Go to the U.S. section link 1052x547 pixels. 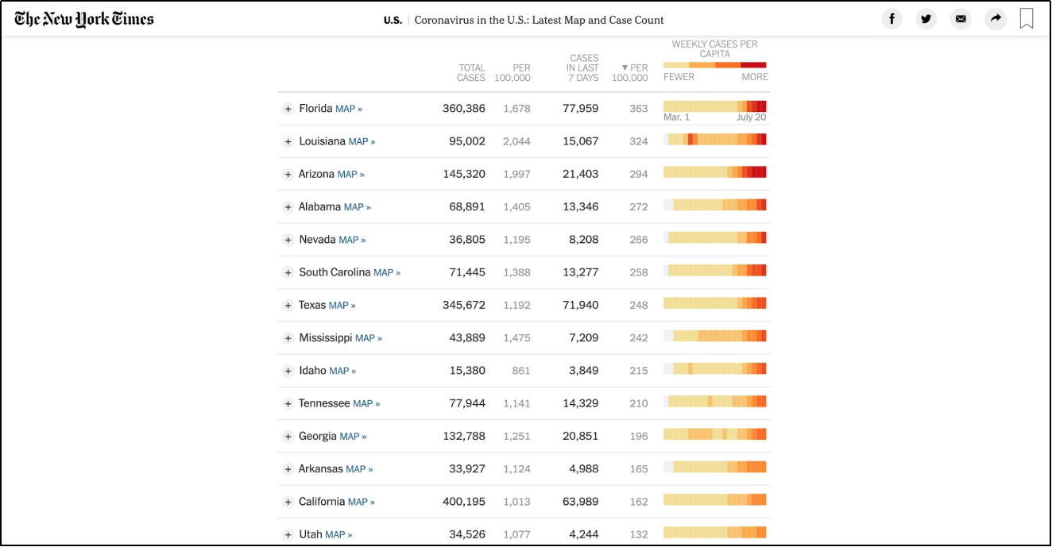pyautogui.click(x=393, y=20)
